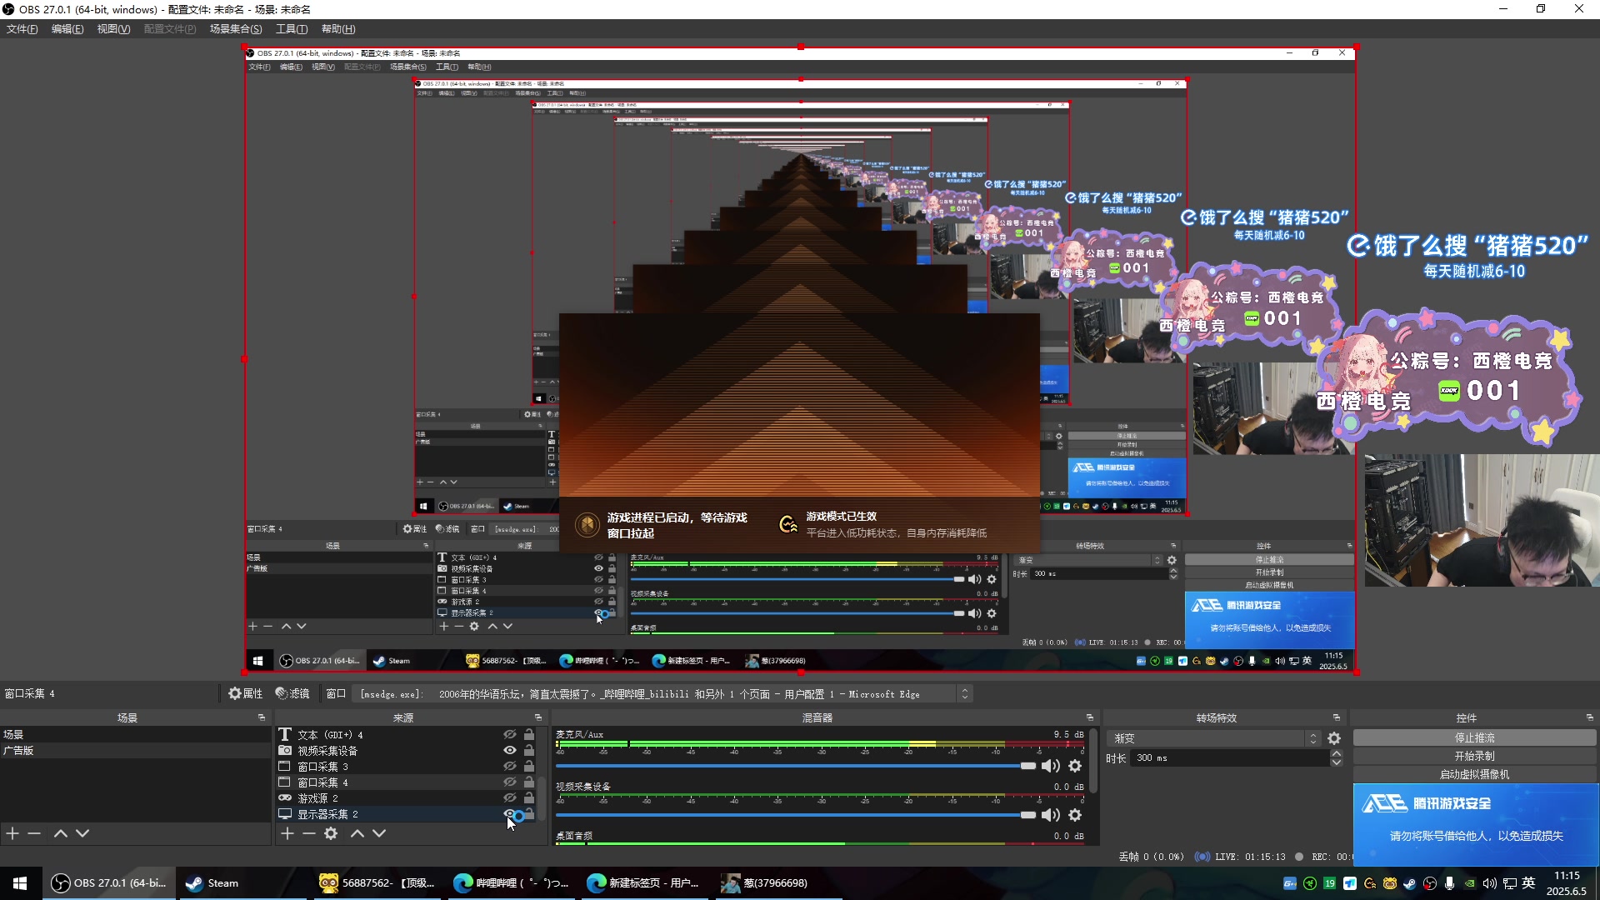Show the 窗口采集 3 source via eye icon
The height and width of the screenshot is (900, 1600).
click(x=510, y=767)
